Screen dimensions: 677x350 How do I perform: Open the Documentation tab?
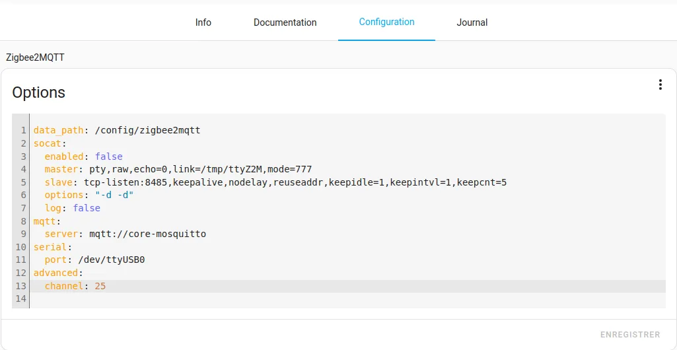[x=285, y=22]
